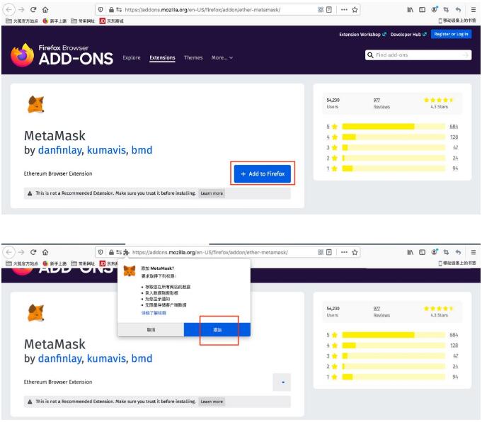Switch to the Themes tab in the add-ons header

(x=193, y=57)
